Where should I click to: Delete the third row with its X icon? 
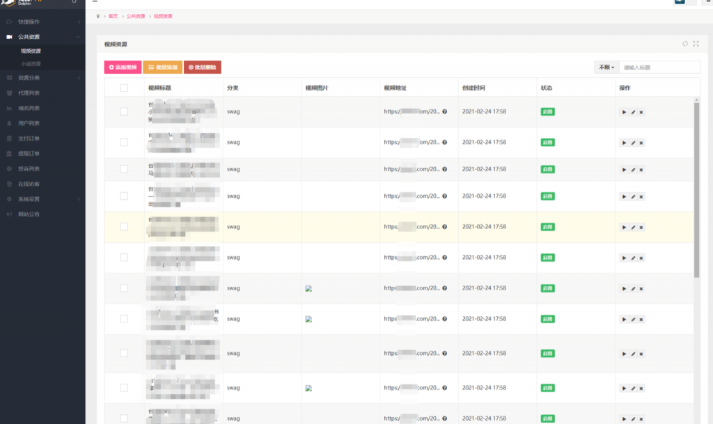coord(641,169)
